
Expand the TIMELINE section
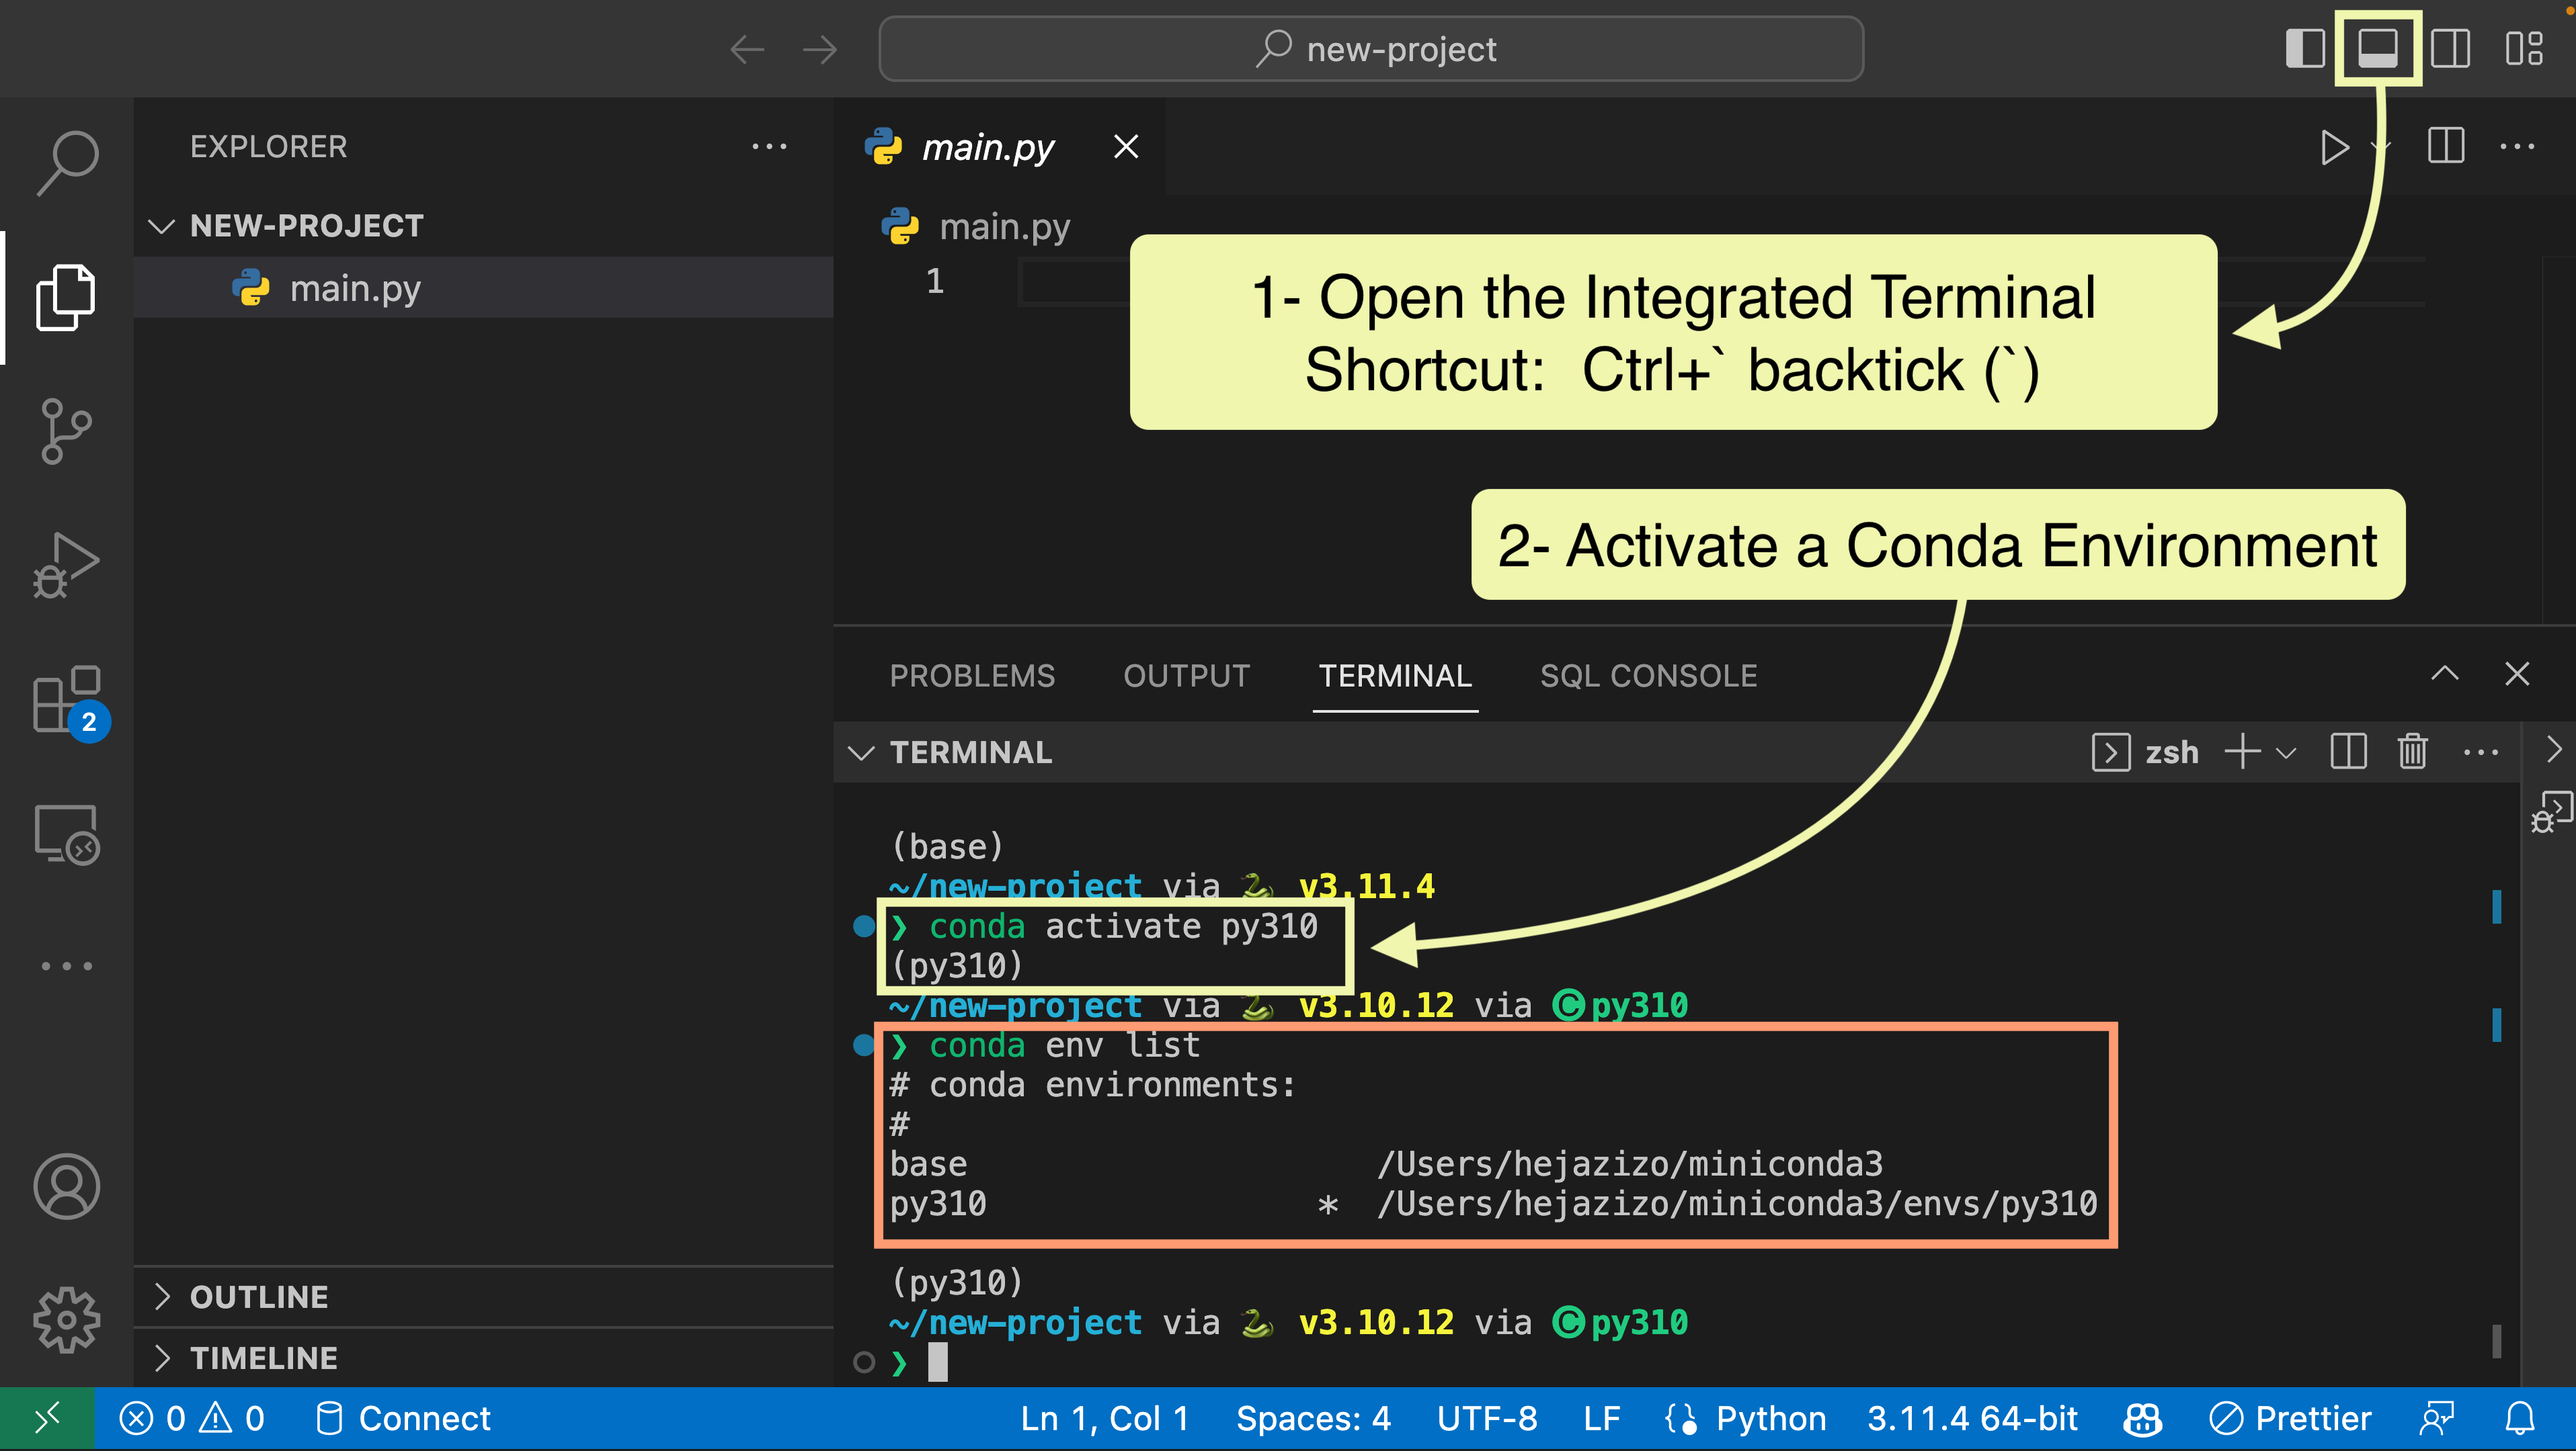click(x=263, y=1357)
